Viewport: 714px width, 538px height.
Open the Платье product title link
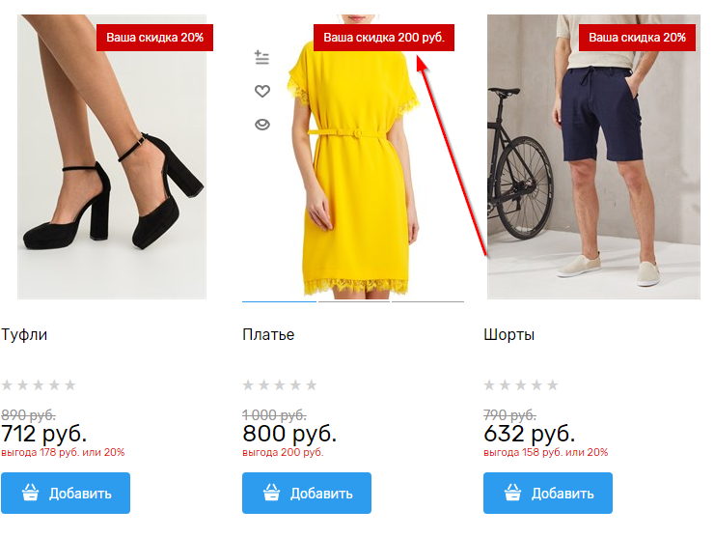pyautogui.click(x=268, y=335)
